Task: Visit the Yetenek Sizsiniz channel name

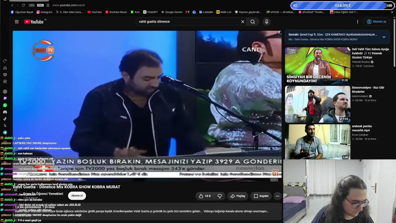Action: (361, 62)
